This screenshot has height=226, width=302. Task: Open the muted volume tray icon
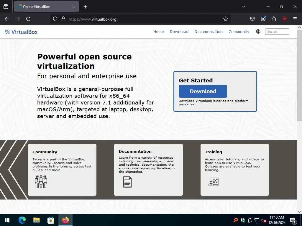(x=264, y=220)
